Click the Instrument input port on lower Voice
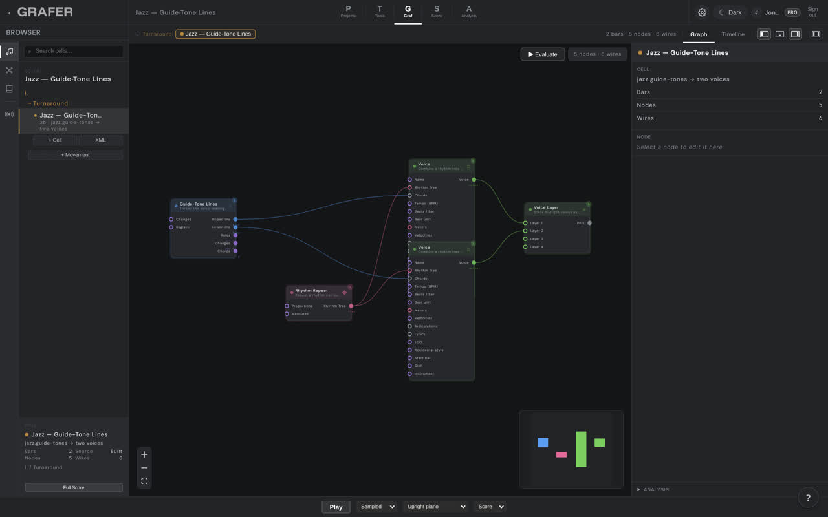This screenshot has width=828, height=517. 409,374
